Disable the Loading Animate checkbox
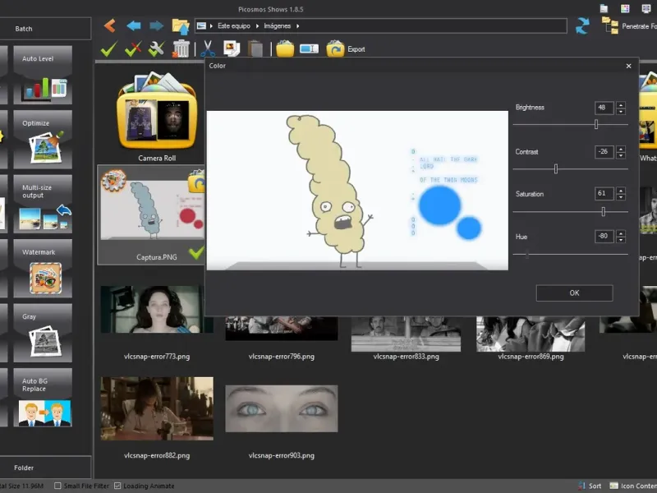 pos(118,486)
